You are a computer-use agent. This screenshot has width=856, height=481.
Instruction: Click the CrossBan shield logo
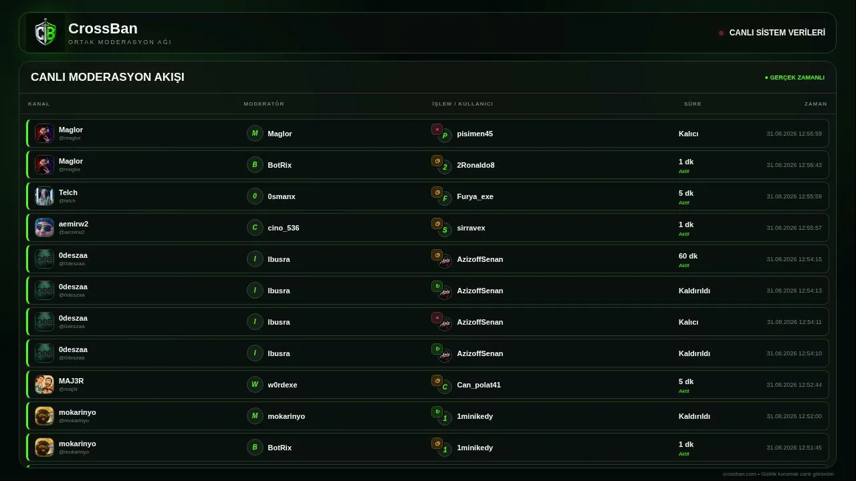click(x=45, y=33)
